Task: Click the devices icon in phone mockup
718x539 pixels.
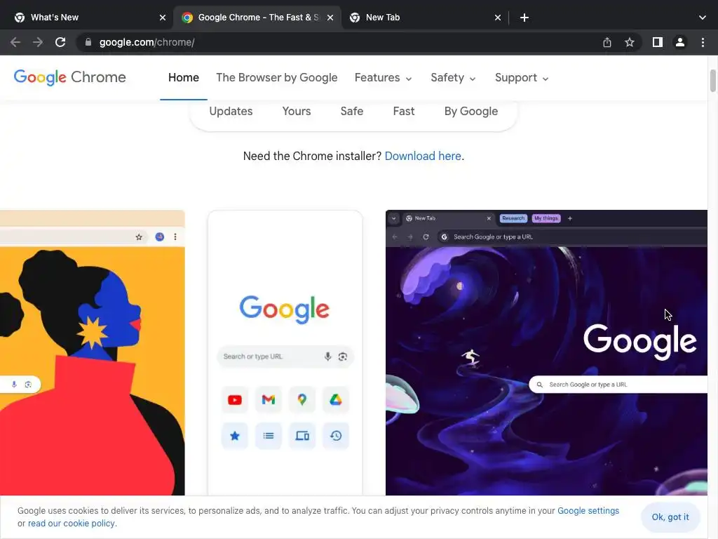Action: pyautogui.click(x=302, y=436)
